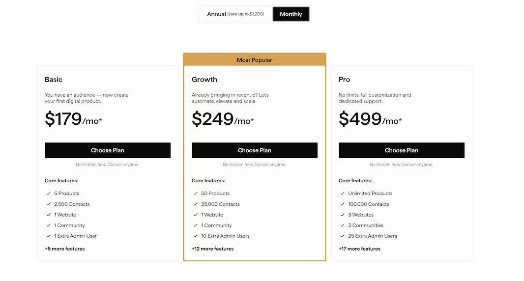The image size is (524, 281).
Task: Expand Growth's +12 more features
Action: pos(212,249)
